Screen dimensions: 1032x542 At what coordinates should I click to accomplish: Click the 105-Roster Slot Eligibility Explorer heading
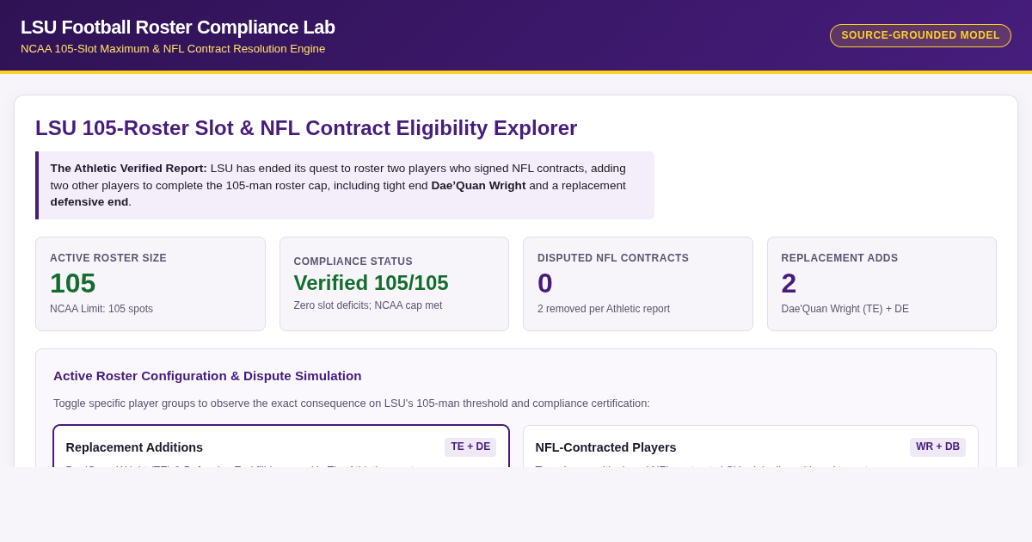click(306, 128)
